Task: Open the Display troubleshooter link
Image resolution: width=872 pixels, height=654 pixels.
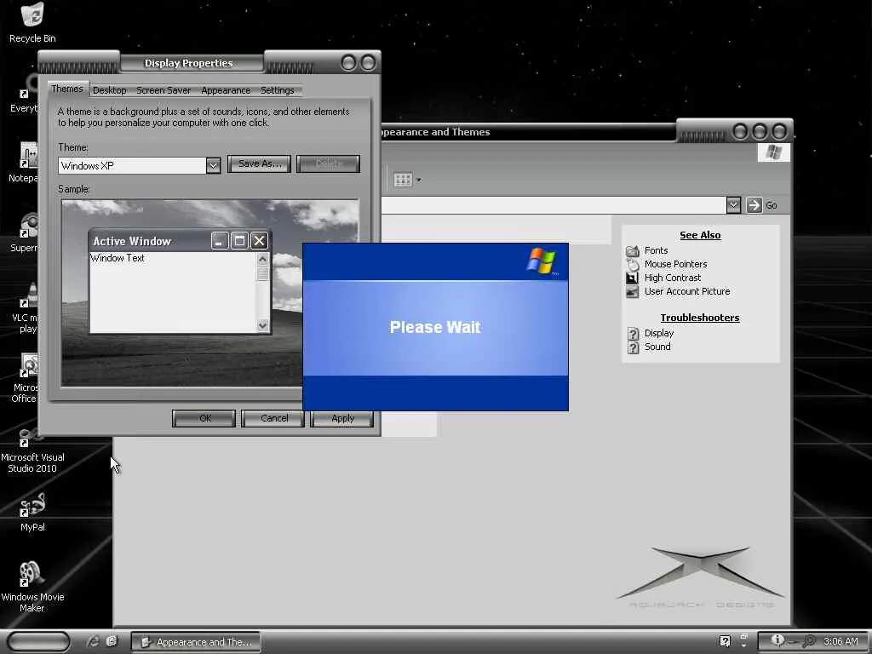Action: [x=659, y=333]
